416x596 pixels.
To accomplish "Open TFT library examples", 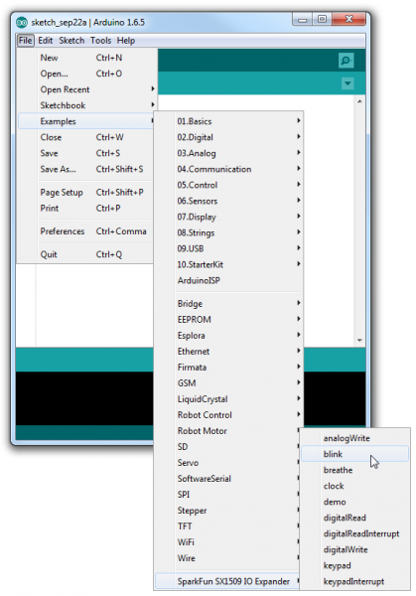I will tap(227, 526).
